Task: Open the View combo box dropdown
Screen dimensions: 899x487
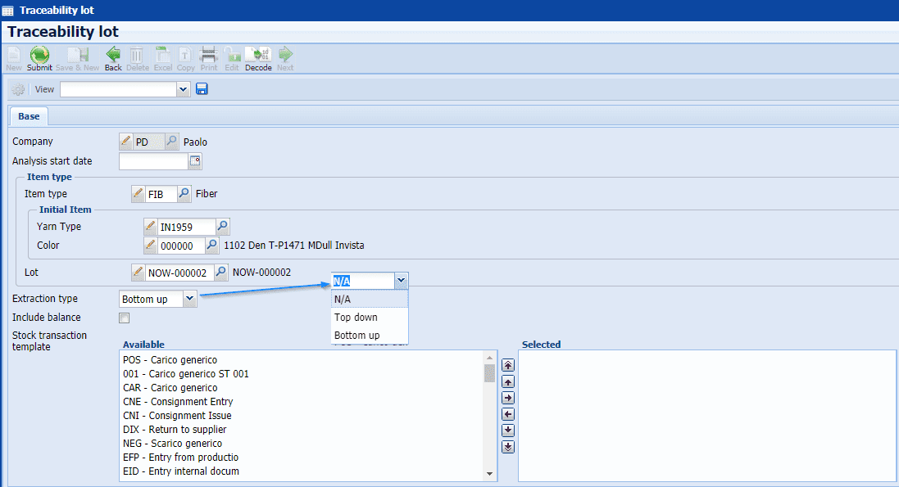Action: [x=184, y=88]
